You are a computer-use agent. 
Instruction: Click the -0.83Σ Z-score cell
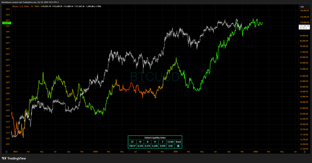[x=162, y=146]
